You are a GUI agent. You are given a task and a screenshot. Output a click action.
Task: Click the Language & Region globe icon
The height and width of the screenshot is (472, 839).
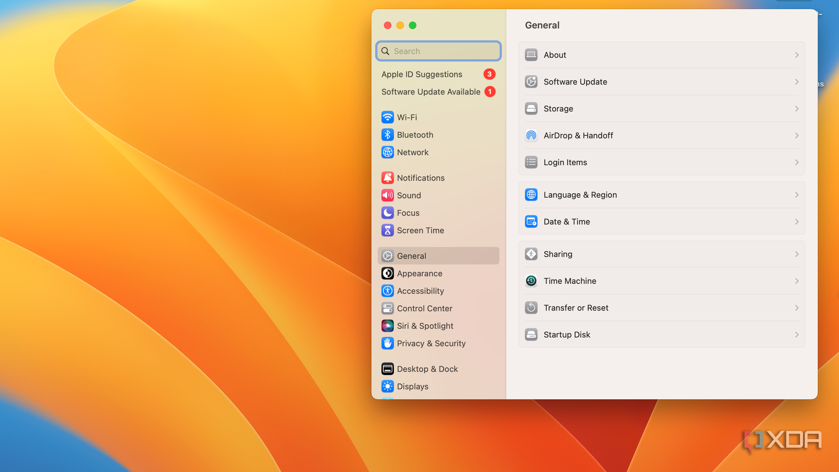[x=531, y=195]
